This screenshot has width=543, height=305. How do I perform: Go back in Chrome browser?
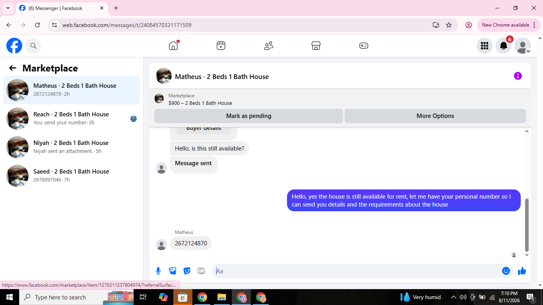(9, 25)
